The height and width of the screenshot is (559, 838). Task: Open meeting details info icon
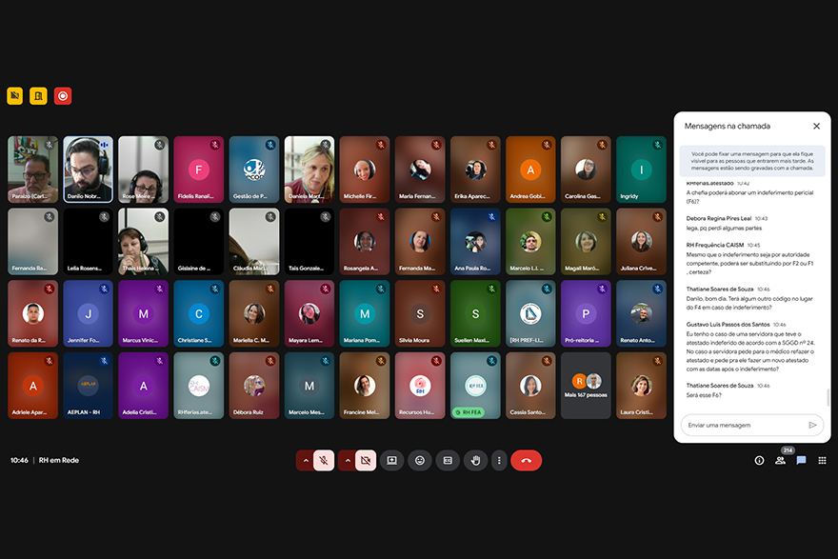click(x=759, y=461)
